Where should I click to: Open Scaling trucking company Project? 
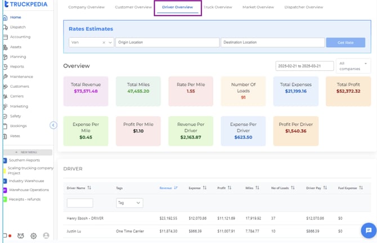[30, 170]
